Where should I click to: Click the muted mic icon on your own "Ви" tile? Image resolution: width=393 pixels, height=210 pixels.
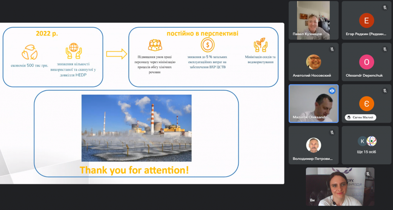368,174
